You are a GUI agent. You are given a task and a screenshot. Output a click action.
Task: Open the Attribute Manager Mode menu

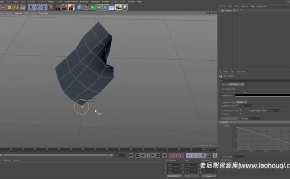point(225,72)
